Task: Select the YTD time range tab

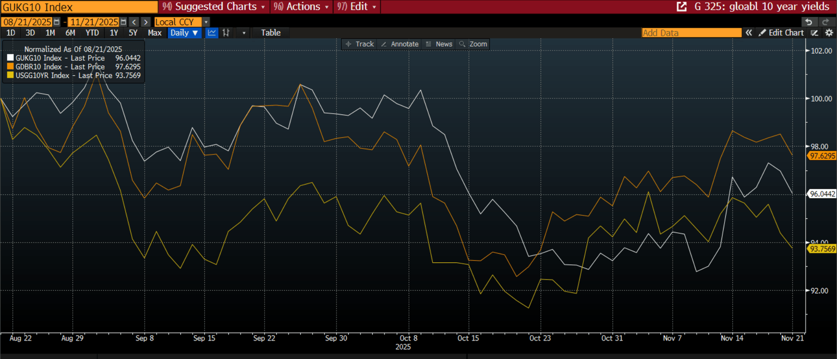Action: pos(92,33)
